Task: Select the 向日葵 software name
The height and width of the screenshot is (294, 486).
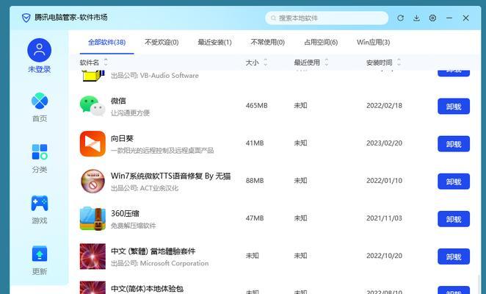Action: [x=122, y=138]
